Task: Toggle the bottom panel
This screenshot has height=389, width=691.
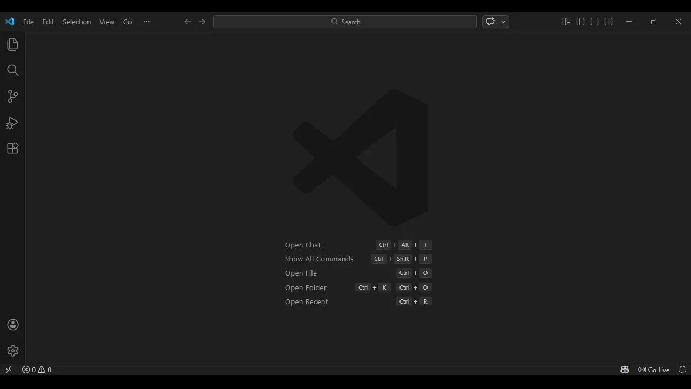Action: [x=594, y=22]
